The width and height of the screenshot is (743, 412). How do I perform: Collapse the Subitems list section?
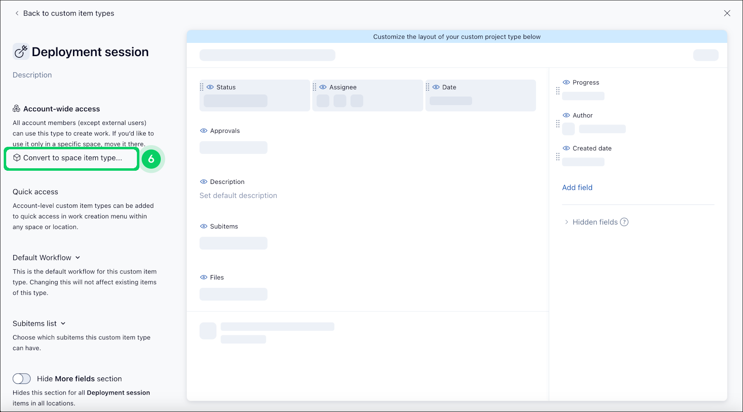(63, 323)
